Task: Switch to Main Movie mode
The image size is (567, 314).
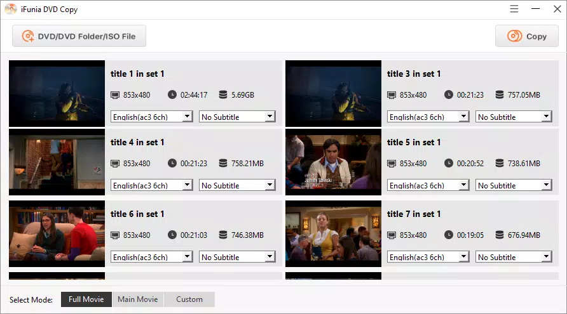Action: 138,299
